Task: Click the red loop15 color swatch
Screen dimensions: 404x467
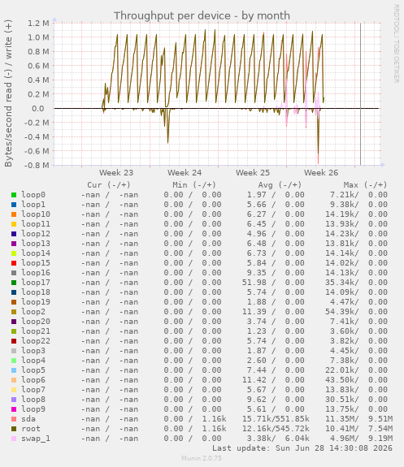Action: coord(14,263)
